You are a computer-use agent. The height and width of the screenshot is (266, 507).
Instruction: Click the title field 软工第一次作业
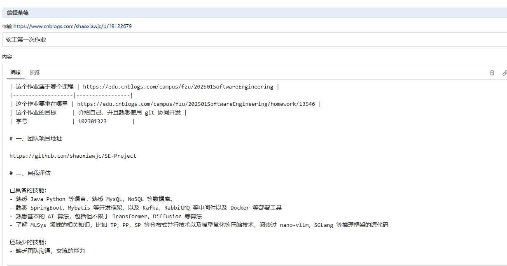255,40
